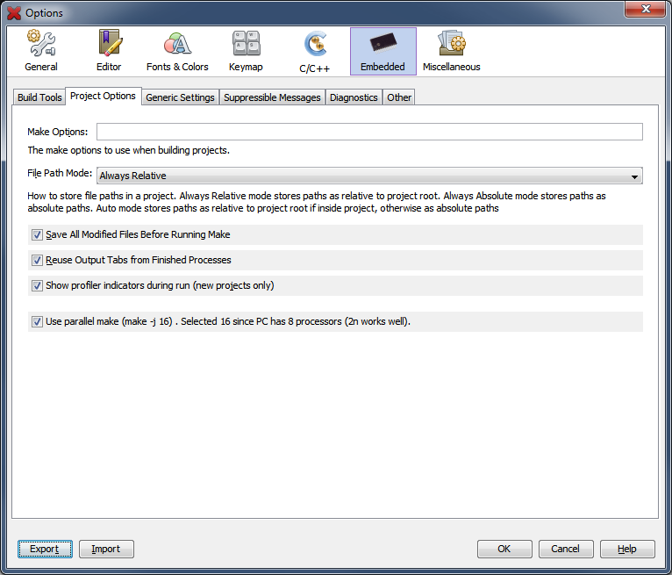Switch to the Diagnostics tab
This screenshot has height=575, width=672.
(354, 97)
